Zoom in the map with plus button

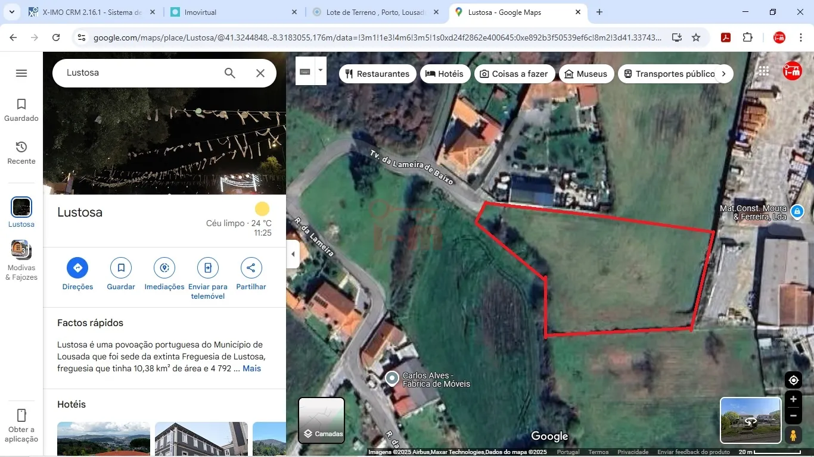click(x=793, y=399)
